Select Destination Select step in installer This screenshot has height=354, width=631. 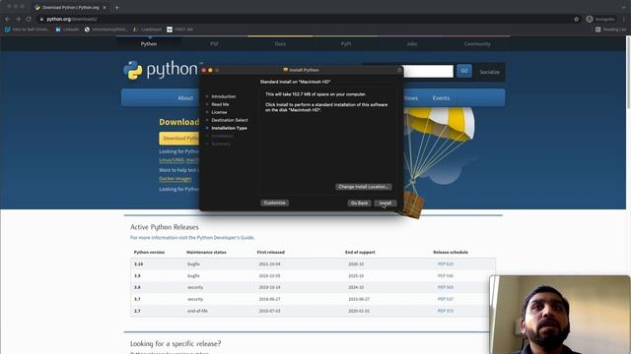click(x=230, y=120)
